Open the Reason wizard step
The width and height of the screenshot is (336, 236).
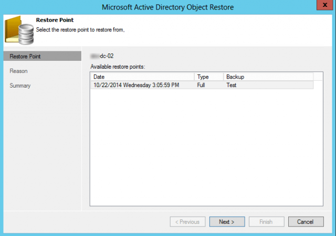[x=19, y=71]
